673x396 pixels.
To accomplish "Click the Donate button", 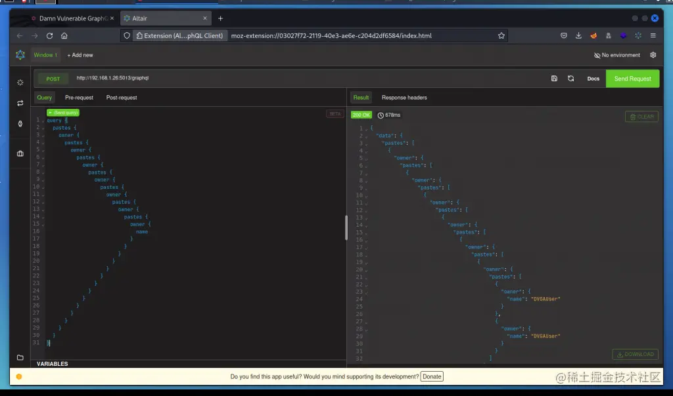I will [x=432, y=377].
